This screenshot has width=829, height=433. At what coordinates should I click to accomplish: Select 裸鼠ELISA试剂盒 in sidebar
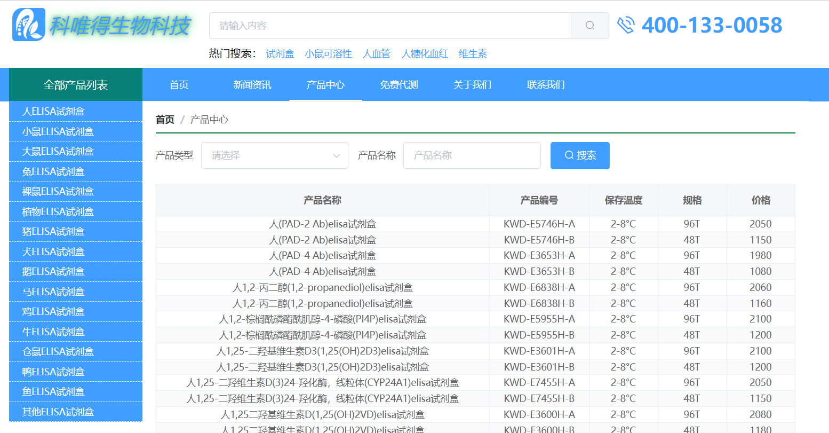point(76,192)
